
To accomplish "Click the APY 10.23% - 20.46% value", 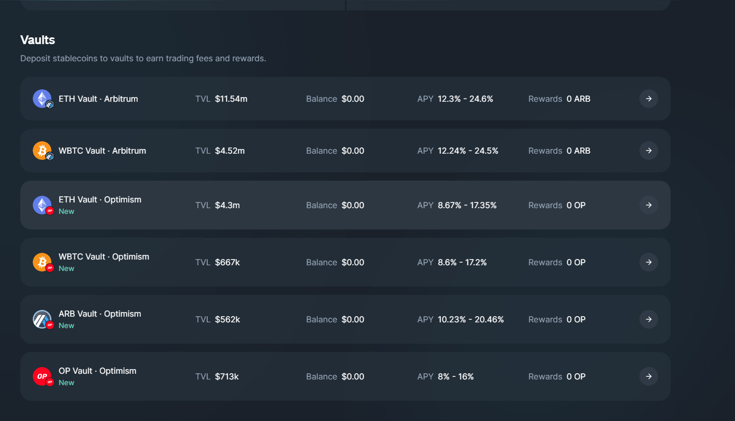I will 471,319.
